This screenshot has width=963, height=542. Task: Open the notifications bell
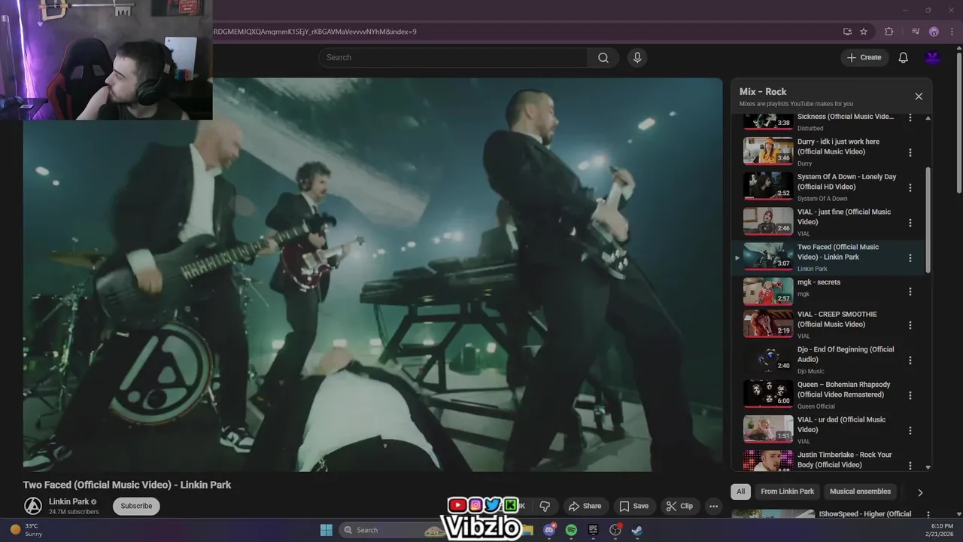tap(904, 58)
